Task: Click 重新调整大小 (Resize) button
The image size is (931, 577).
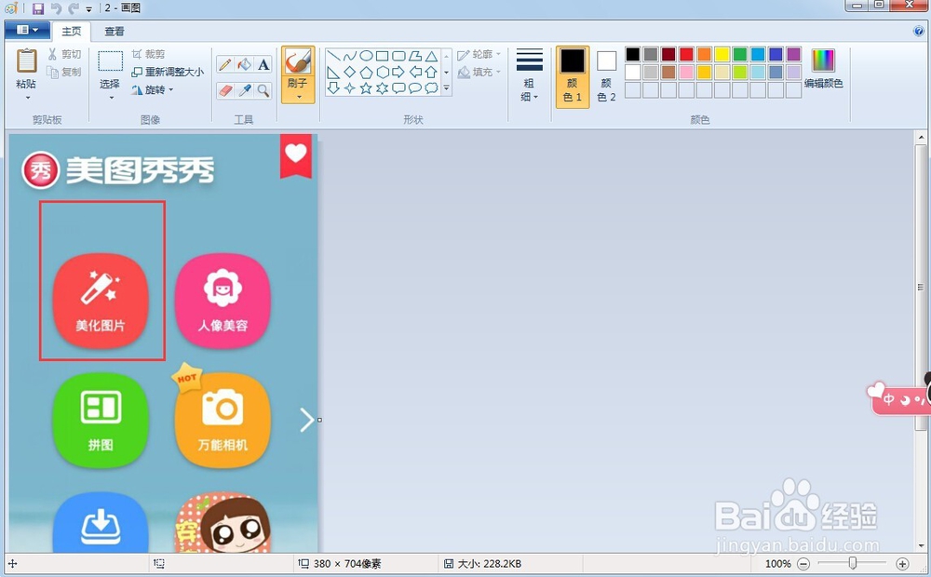Action: coord(168,72)
